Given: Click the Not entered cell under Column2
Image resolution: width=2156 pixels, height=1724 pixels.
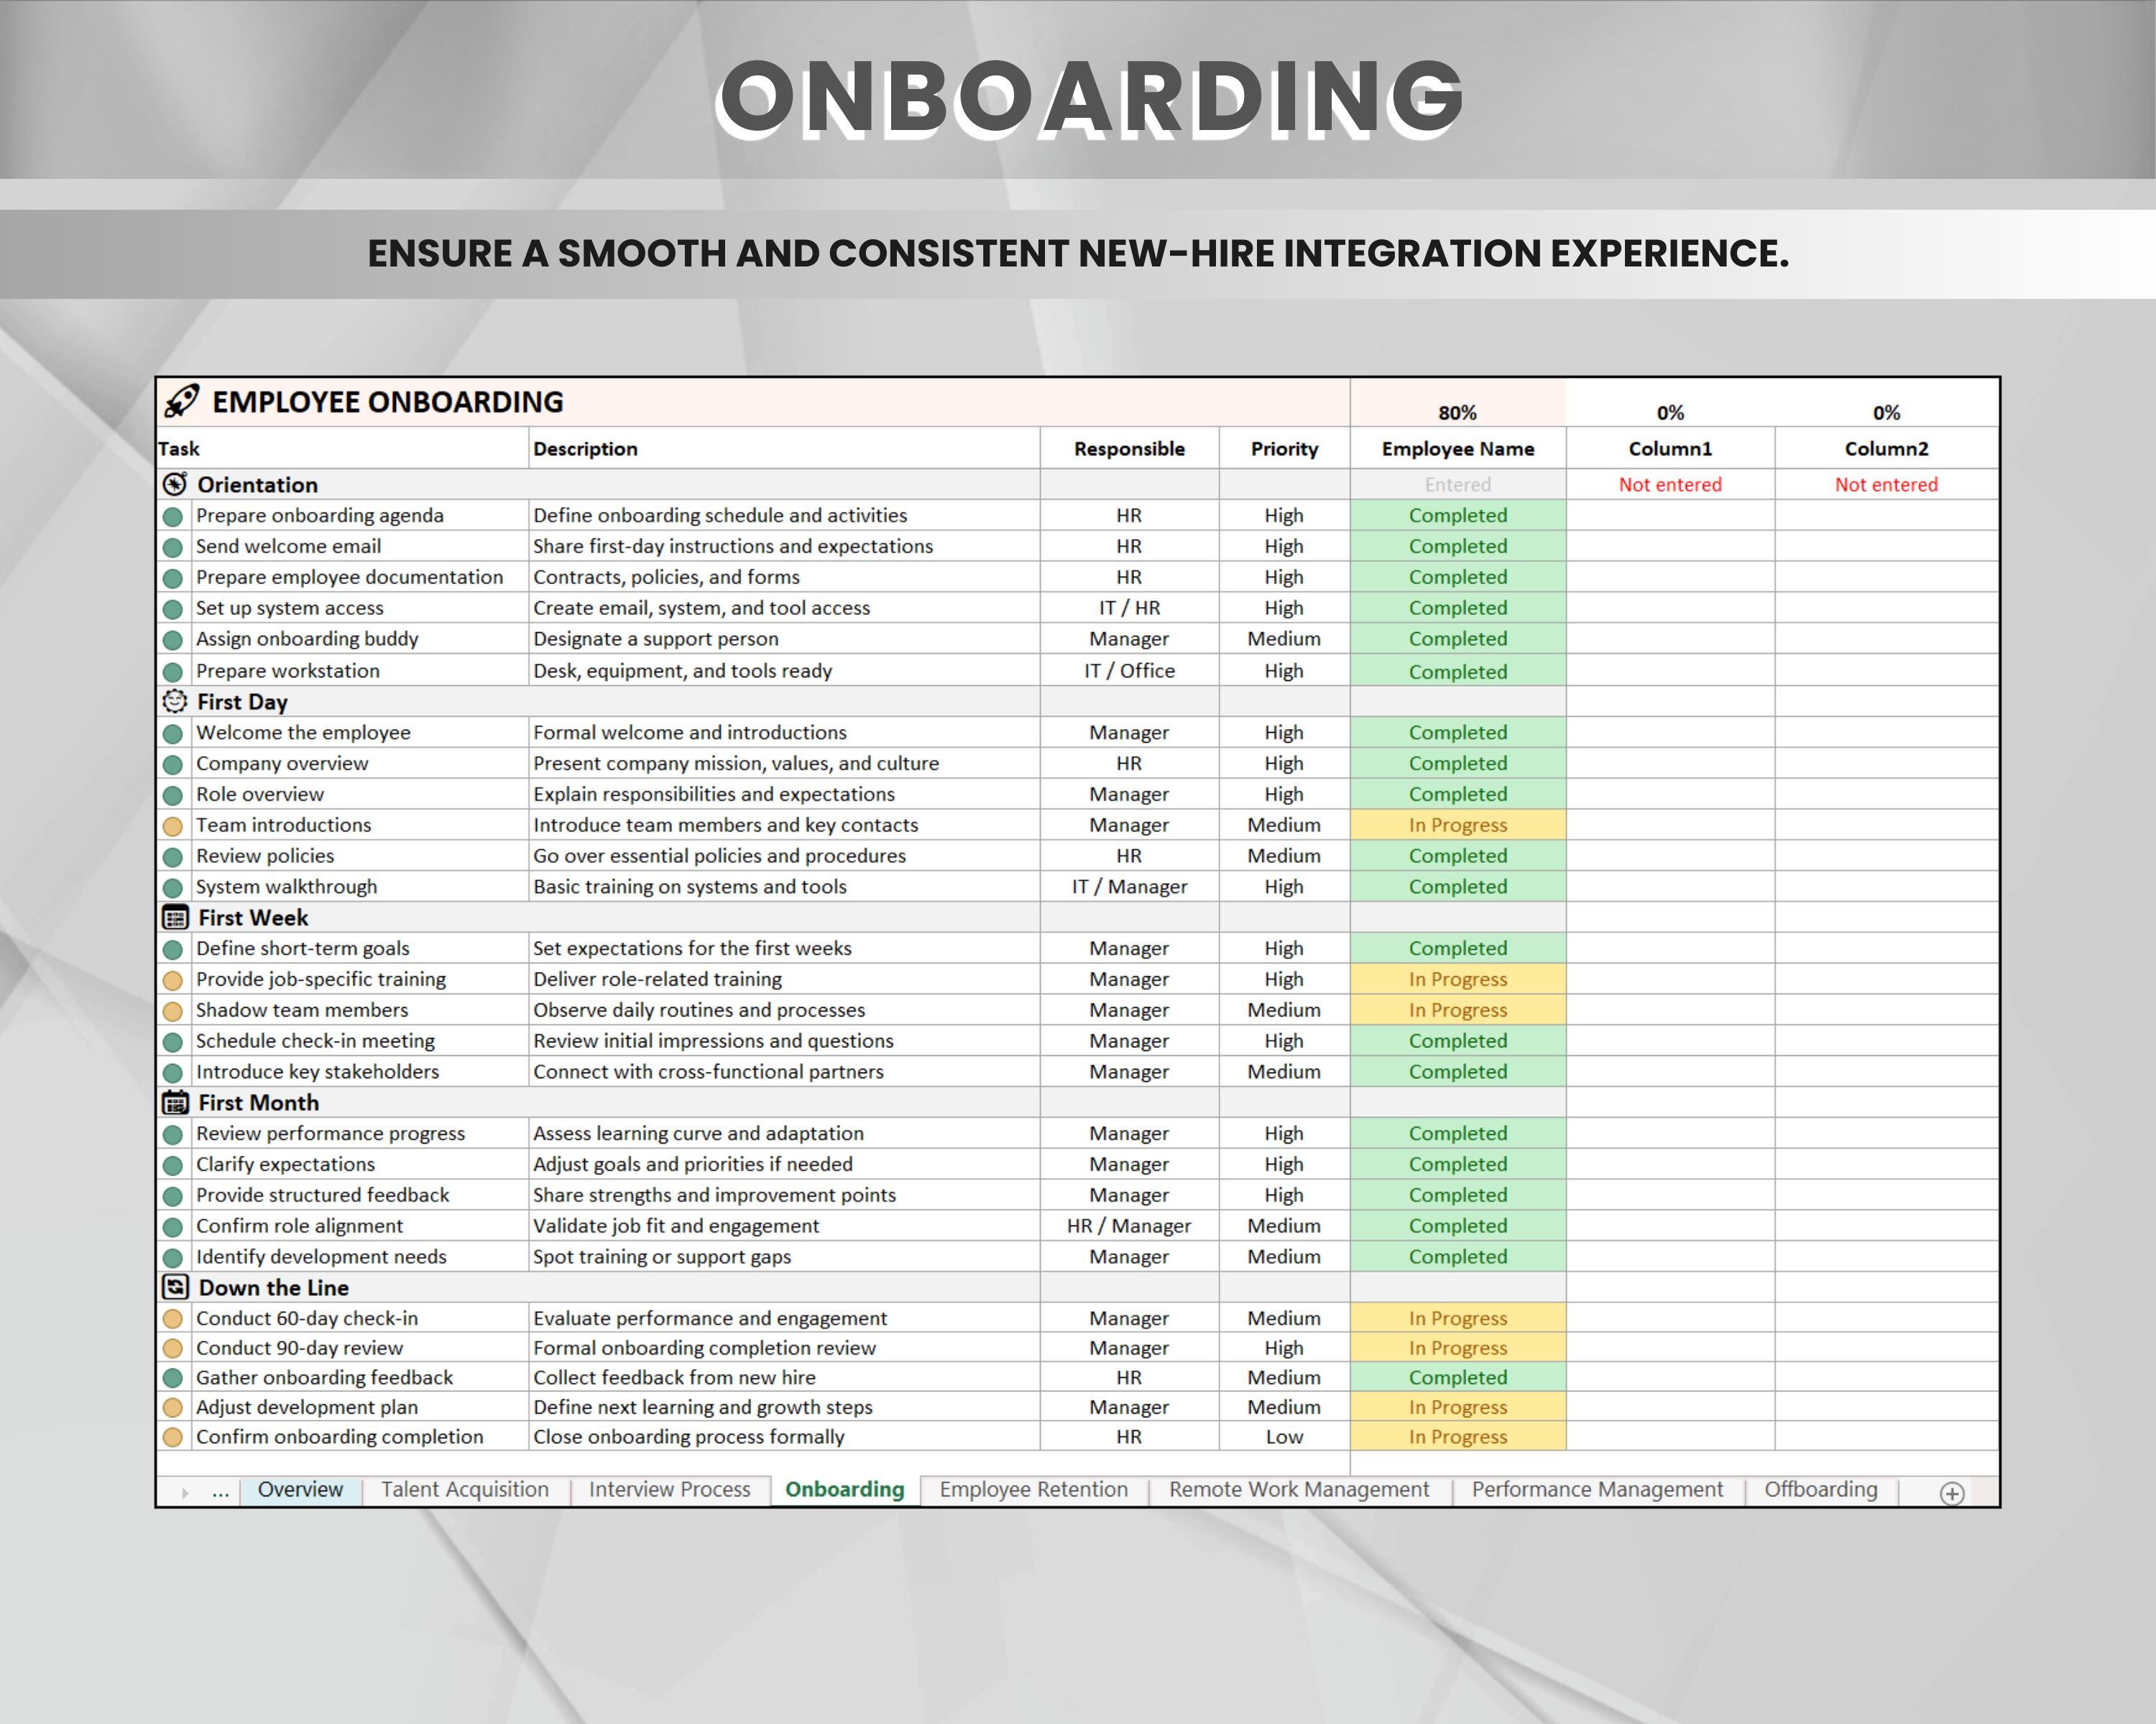Looking at the screenshot, I should (x=1886, y=485).
